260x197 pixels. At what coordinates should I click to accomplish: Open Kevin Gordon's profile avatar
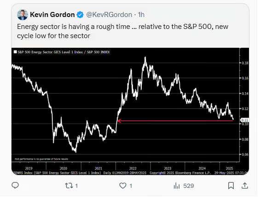coord(23,15)
